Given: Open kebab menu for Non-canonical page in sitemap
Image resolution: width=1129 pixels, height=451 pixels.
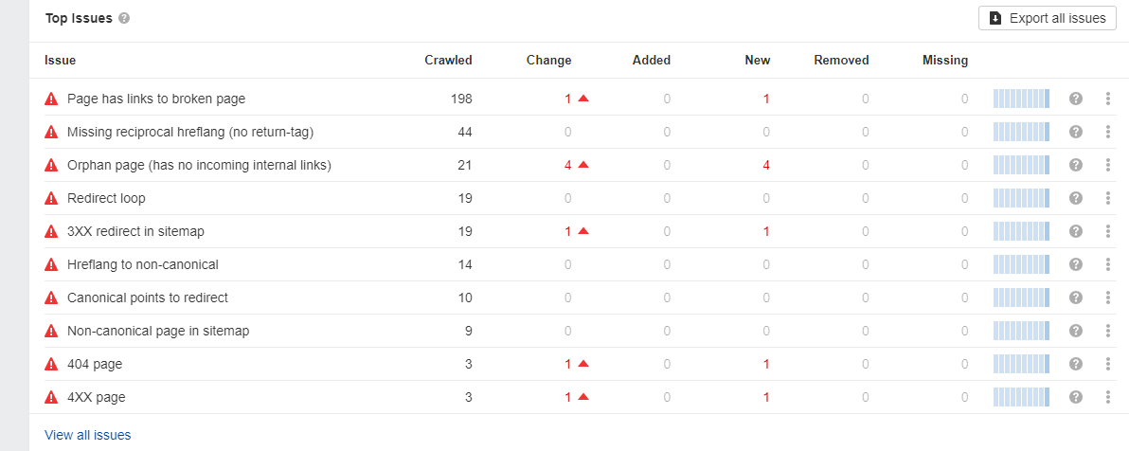Looking at the screenshot, I should (1107, 331).
